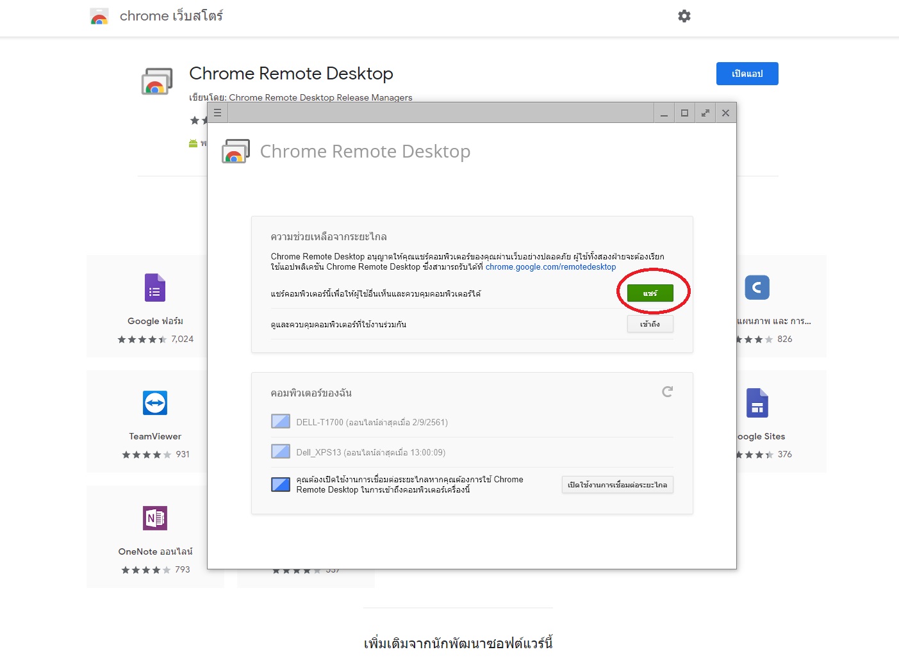
Task: Click the Dell_XPS13 monitor icon
Action: pos(281,452)
